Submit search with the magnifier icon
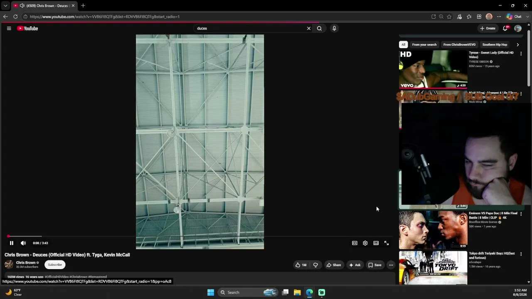 tap(319, 28)
